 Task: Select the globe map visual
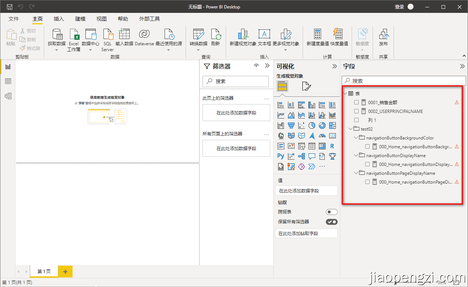pos(281,136)
